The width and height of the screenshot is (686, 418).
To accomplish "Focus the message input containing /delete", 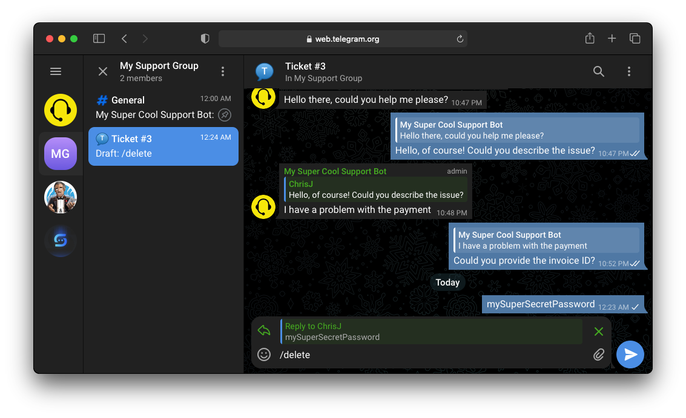I will pyautogui.click(x=433, y=354).
